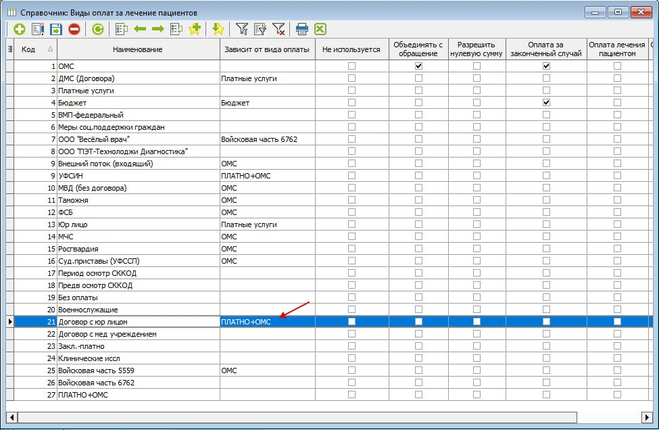659x430 pixels.
Task: Click the horizontal scrollbar left arrow
Action: [11, 417]
